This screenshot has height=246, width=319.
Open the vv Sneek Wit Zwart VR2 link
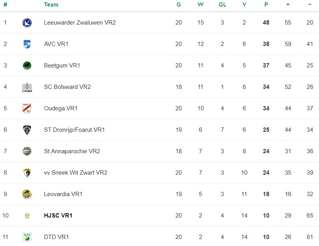coord(76,173)
